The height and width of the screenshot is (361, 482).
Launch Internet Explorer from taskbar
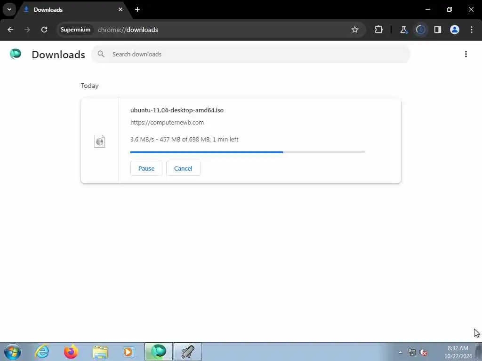[x=42, y=352]
